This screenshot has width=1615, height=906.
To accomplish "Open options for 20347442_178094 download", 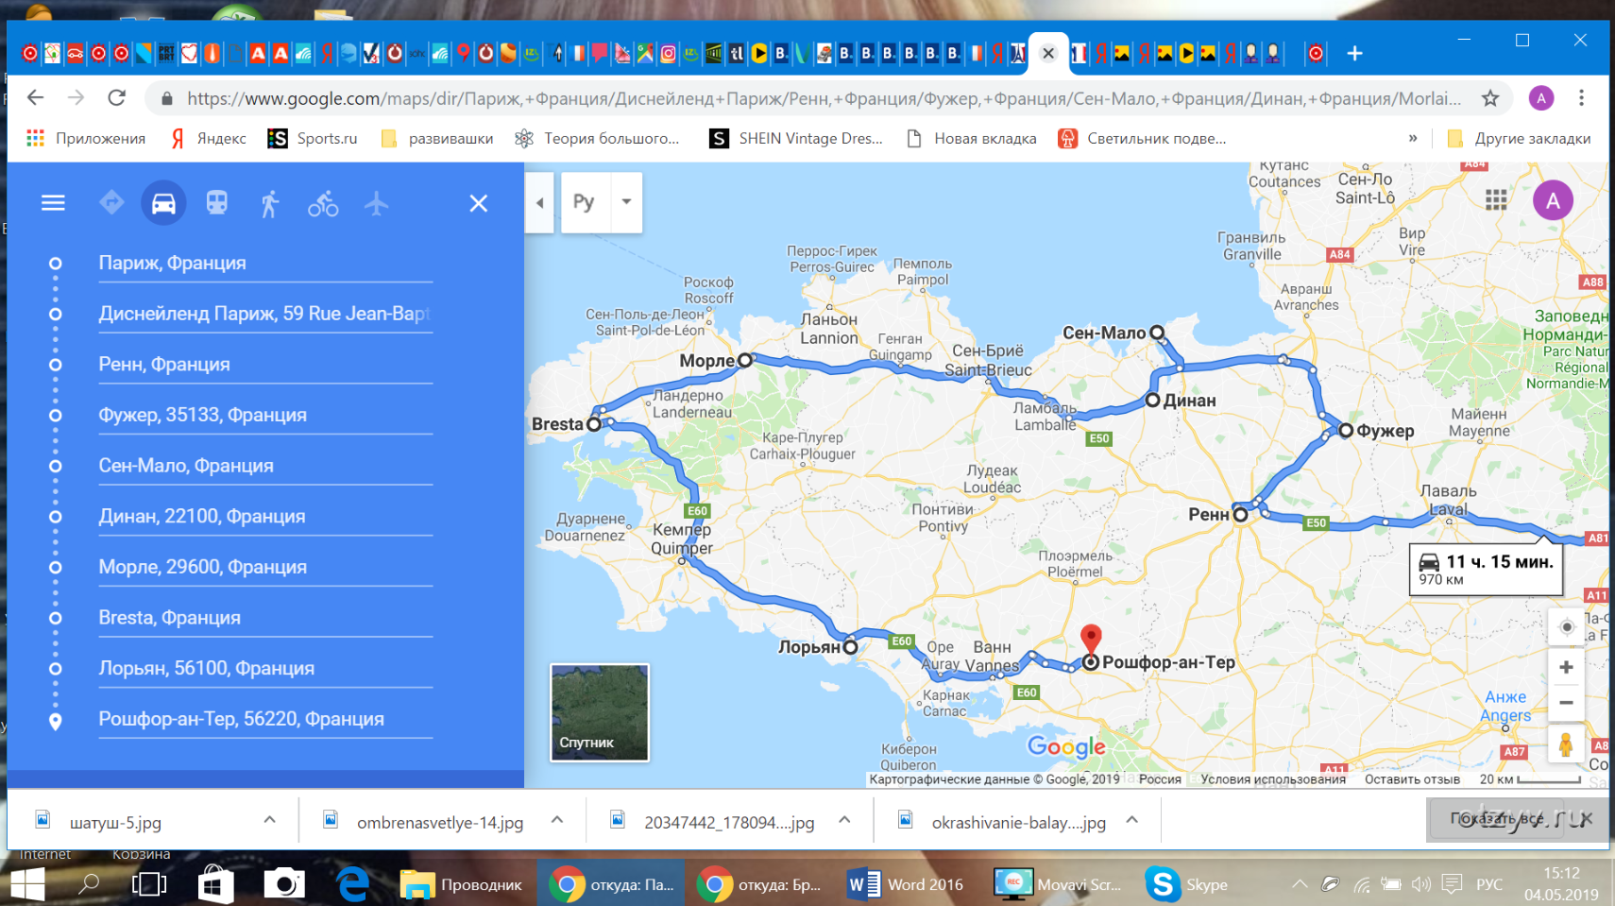I will click(x=844, y=820).
